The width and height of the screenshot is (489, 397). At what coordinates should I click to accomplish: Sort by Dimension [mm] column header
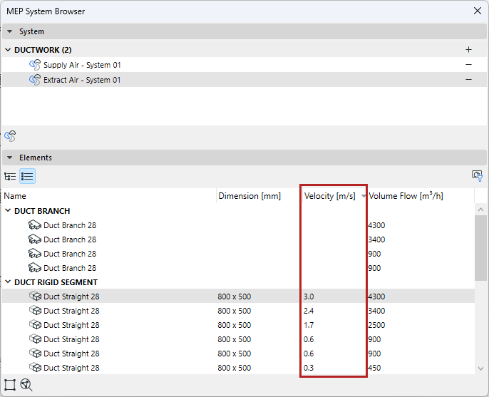[x=259, y=196]
